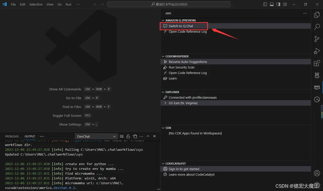Open additional panel tabs ellipsis after OUTPUT
This screenshot has width=323, height=191.
tap(42, 136)
